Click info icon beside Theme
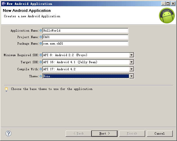This screenshot has width=177, height=141. [41, 76]
